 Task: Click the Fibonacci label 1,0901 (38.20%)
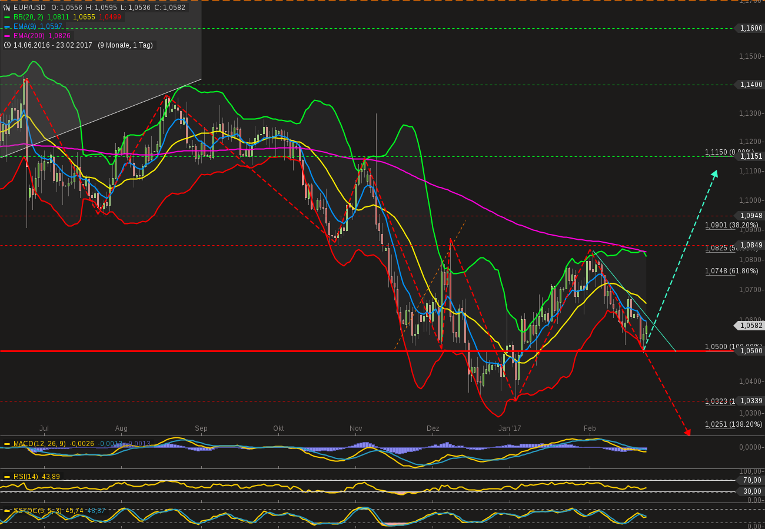(731, 225)
